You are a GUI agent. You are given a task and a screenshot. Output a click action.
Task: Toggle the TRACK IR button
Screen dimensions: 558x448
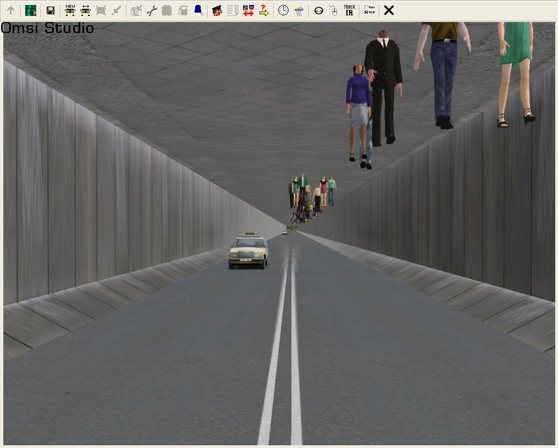(x=350, y=10)
